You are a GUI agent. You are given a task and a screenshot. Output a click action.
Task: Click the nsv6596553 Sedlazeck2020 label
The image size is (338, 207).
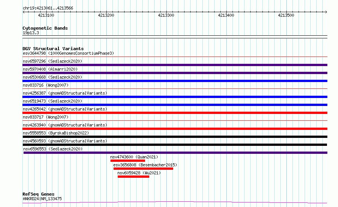click(x=53, y=149)
